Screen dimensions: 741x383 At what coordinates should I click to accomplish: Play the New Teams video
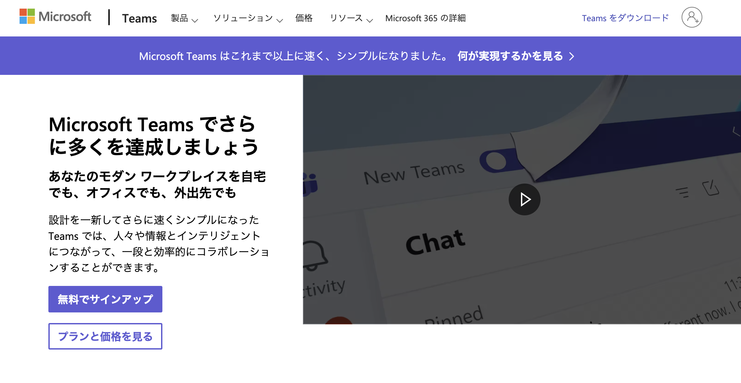click(525, 199)
